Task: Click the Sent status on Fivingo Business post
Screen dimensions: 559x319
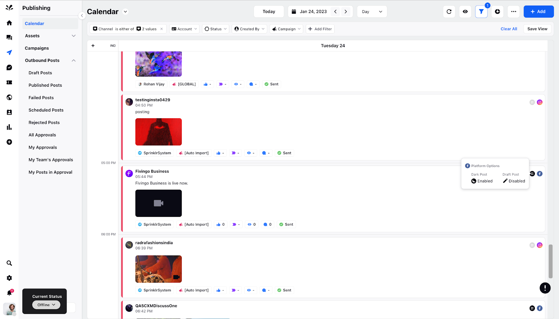Action: 286,225
